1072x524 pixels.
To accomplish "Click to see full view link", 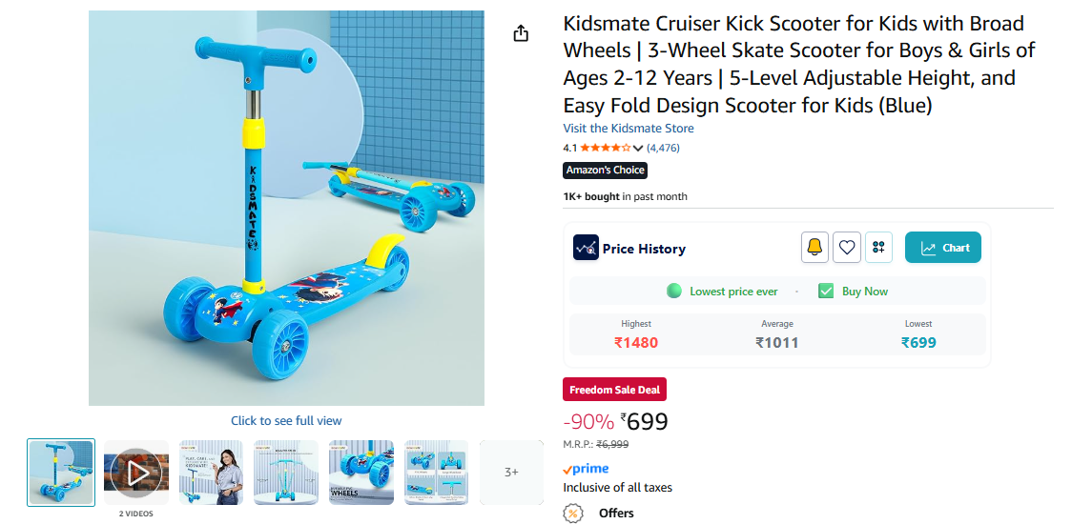I will tap(286, 420).
